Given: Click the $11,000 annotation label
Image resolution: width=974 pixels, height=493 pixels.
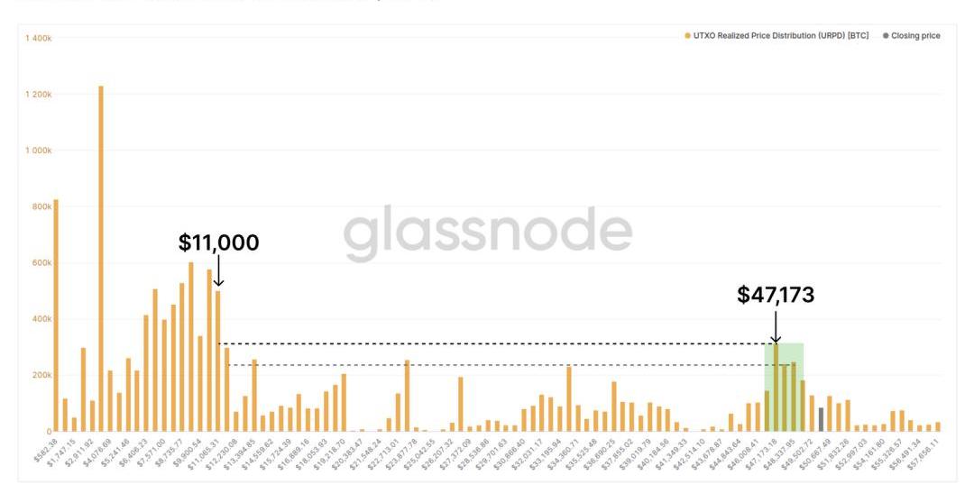Looking at the screenshot, I should coord(218,242).
